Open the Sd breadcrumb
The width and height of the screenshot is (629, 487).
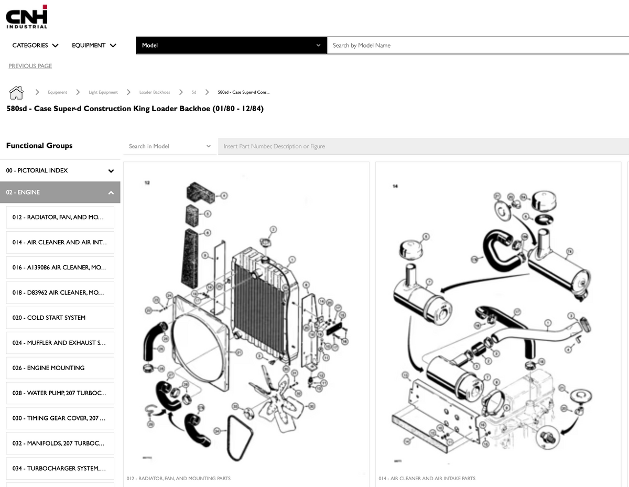click(x=194, y=92)
